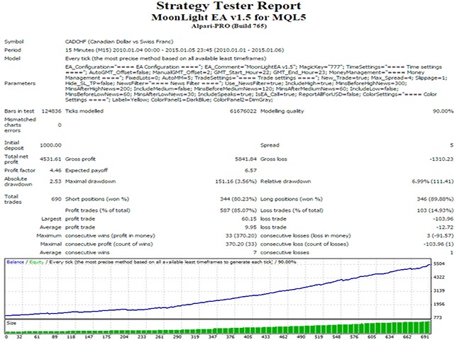Select the MoonLight EA v1.5 heading
The image size is (454, 340).
pyautogui.click(x=228, y=17)
